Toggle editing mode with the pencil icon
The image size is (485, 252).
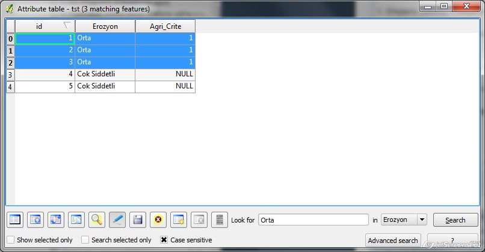[x=117, y=220]
